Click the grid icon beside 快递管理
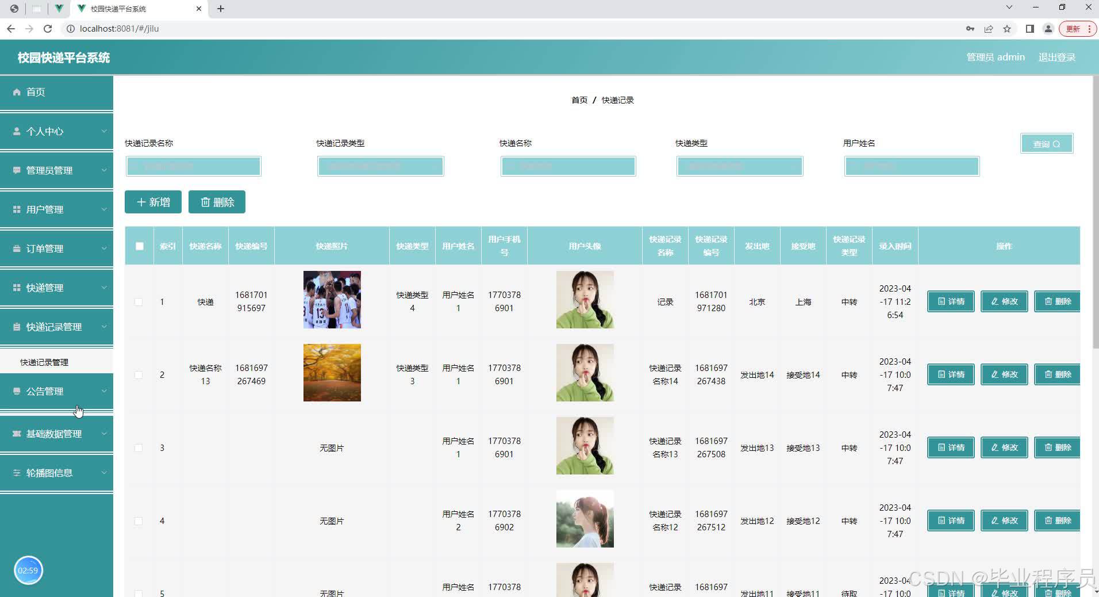The width and height of the screenshot is (1099, 597). (x=17, y=288)
